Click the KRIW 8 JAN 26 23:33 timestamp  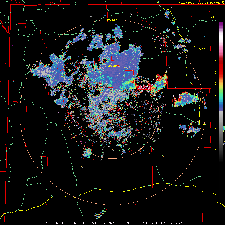click(x=161, y=223)
